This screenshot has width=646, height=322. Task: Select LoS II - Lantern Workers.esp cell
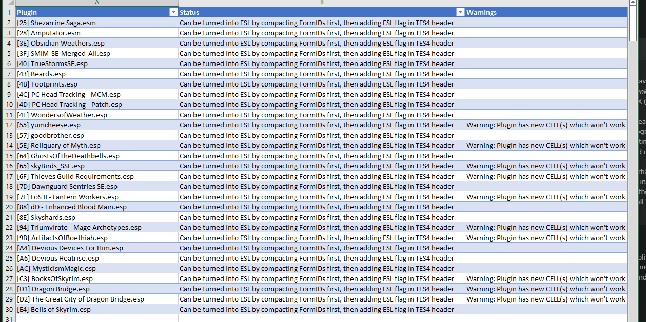tap(97, 197)
